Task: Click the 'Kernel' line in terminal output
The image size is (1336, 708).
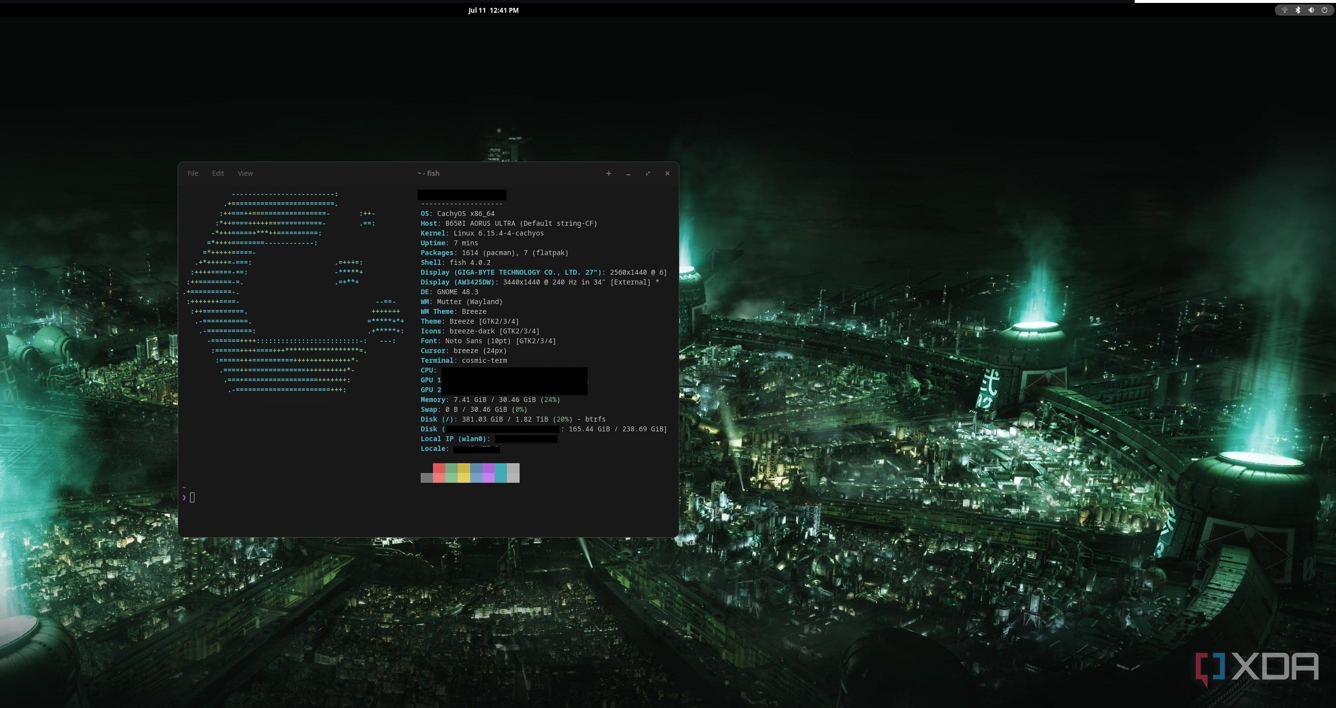Action: [x=482, y=233]
